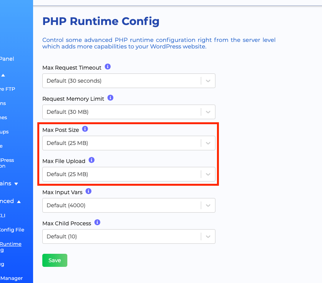Click the info icon beside Request Memory Limit
Screen dimensions: 322x283
coord(110,98)
